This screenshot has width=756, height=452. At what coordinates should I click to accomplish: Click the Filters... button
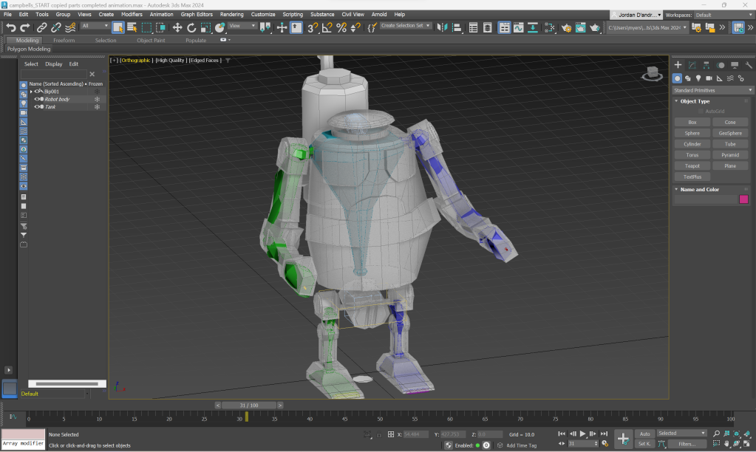tap(687, 444)
